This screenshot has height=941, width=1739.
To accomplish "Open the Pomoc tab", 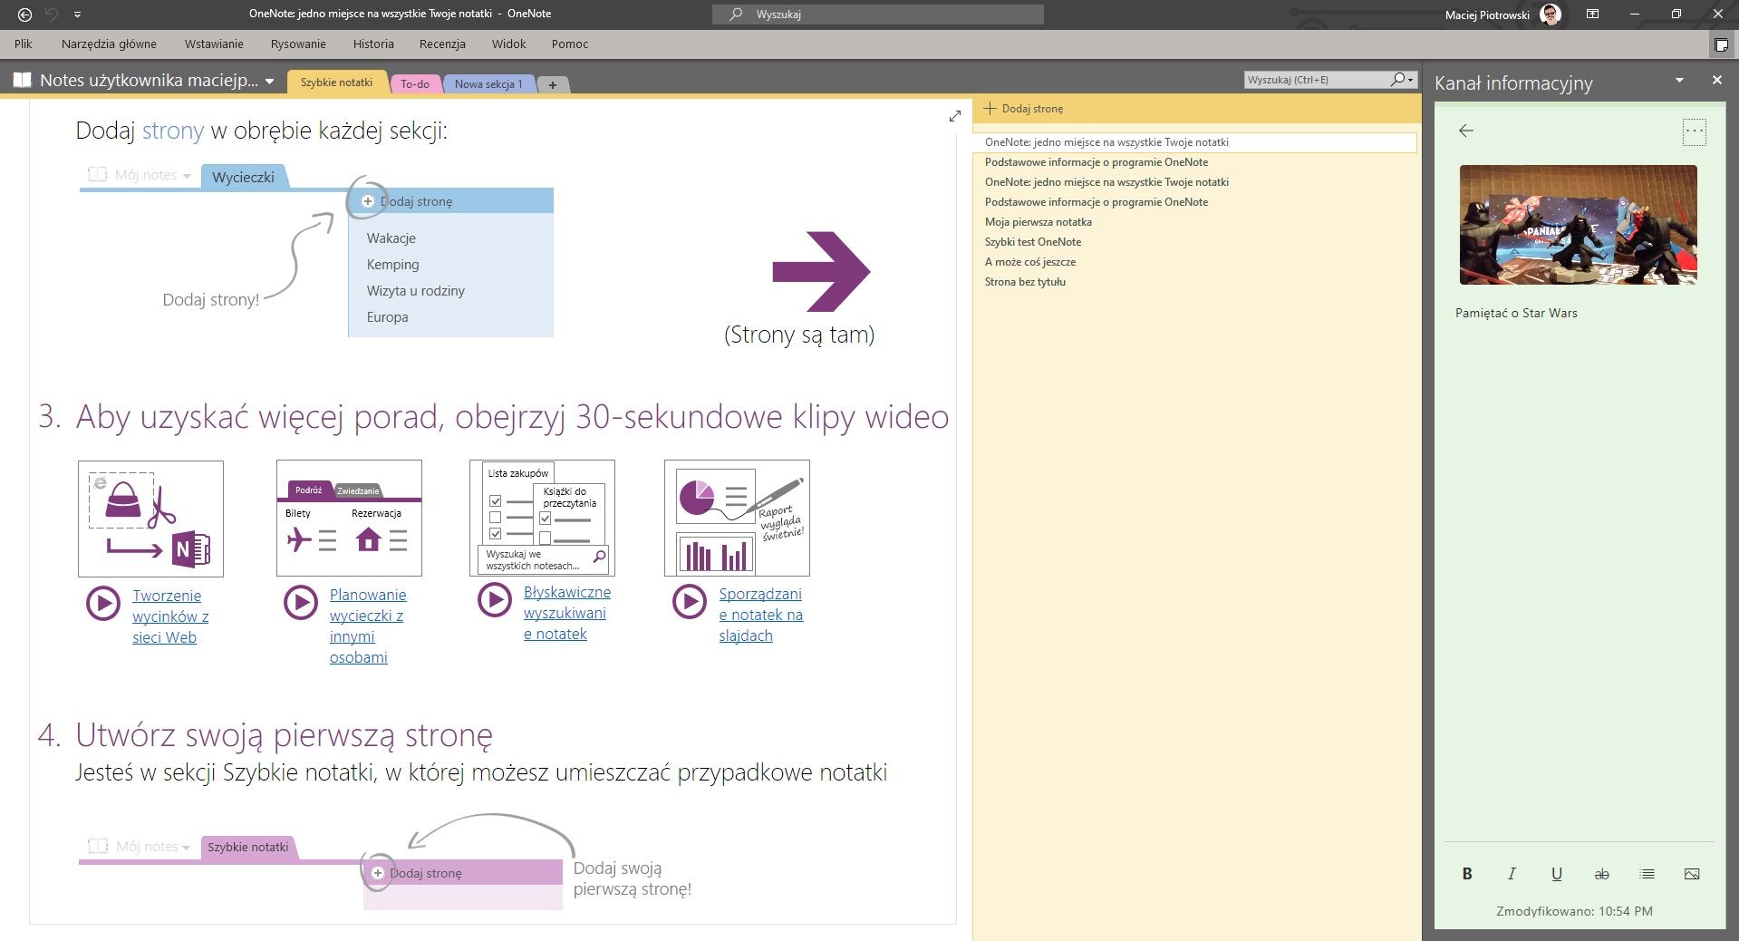I will click(x=570, y=44).
